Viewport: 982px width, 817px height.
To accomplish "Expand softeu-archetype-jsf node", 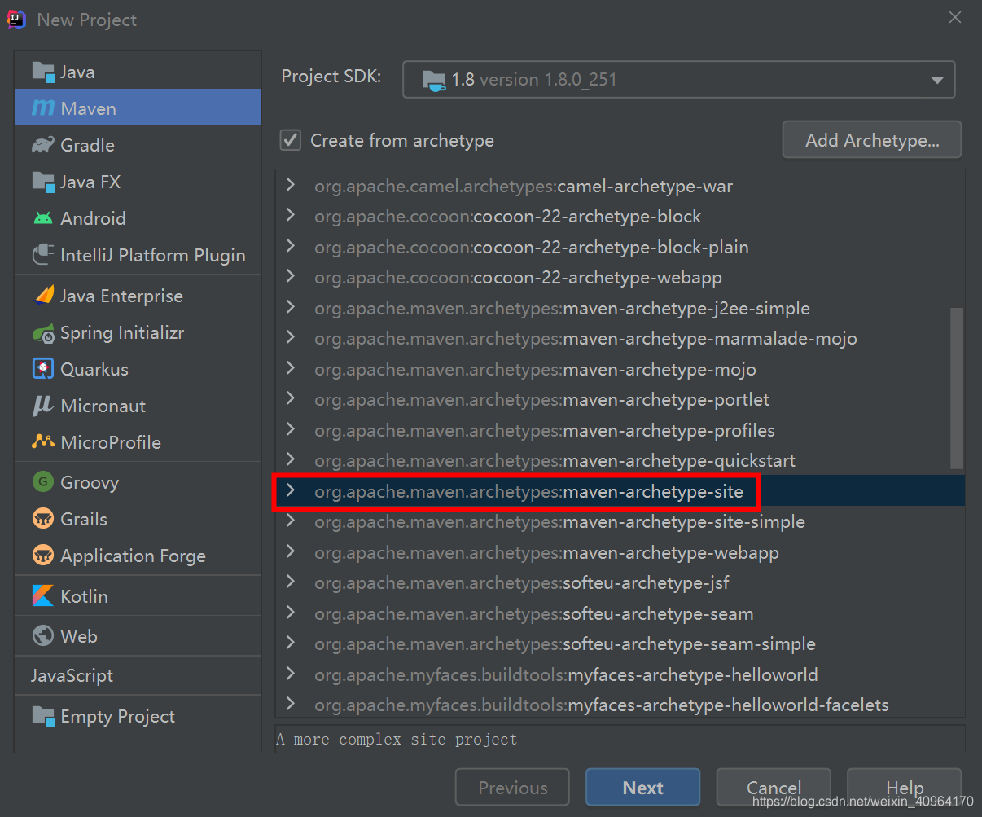I will [291, 582].
